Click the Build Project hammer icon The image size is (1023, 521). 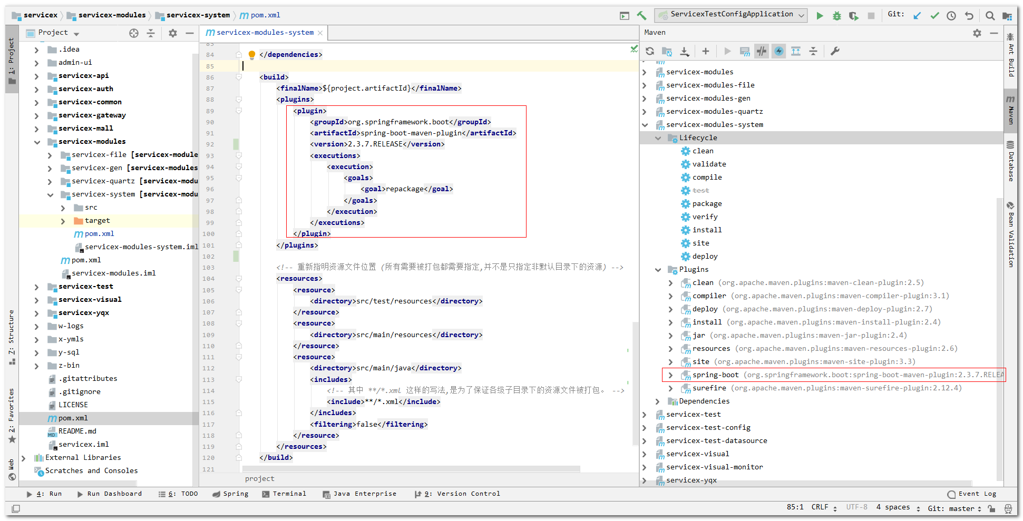tap(641, 16)
